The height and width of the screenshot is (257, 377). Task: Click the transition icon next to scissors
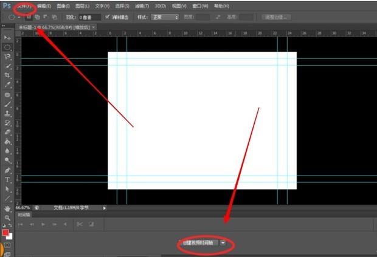click(x=91, y=224)
